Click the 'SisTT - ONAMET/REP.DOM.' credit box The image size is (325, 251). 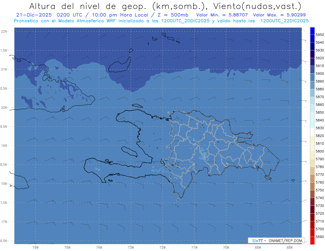coord(276,240)
